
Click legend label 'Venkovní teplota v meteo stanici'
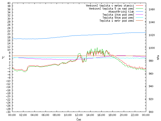point(110,6)
